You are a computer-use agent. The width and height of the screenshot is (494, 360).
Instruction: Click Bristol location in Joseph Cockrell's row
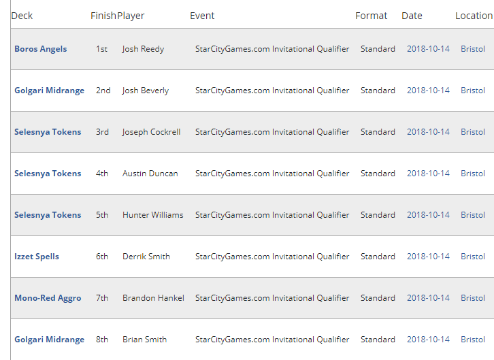tap(473, 132)
